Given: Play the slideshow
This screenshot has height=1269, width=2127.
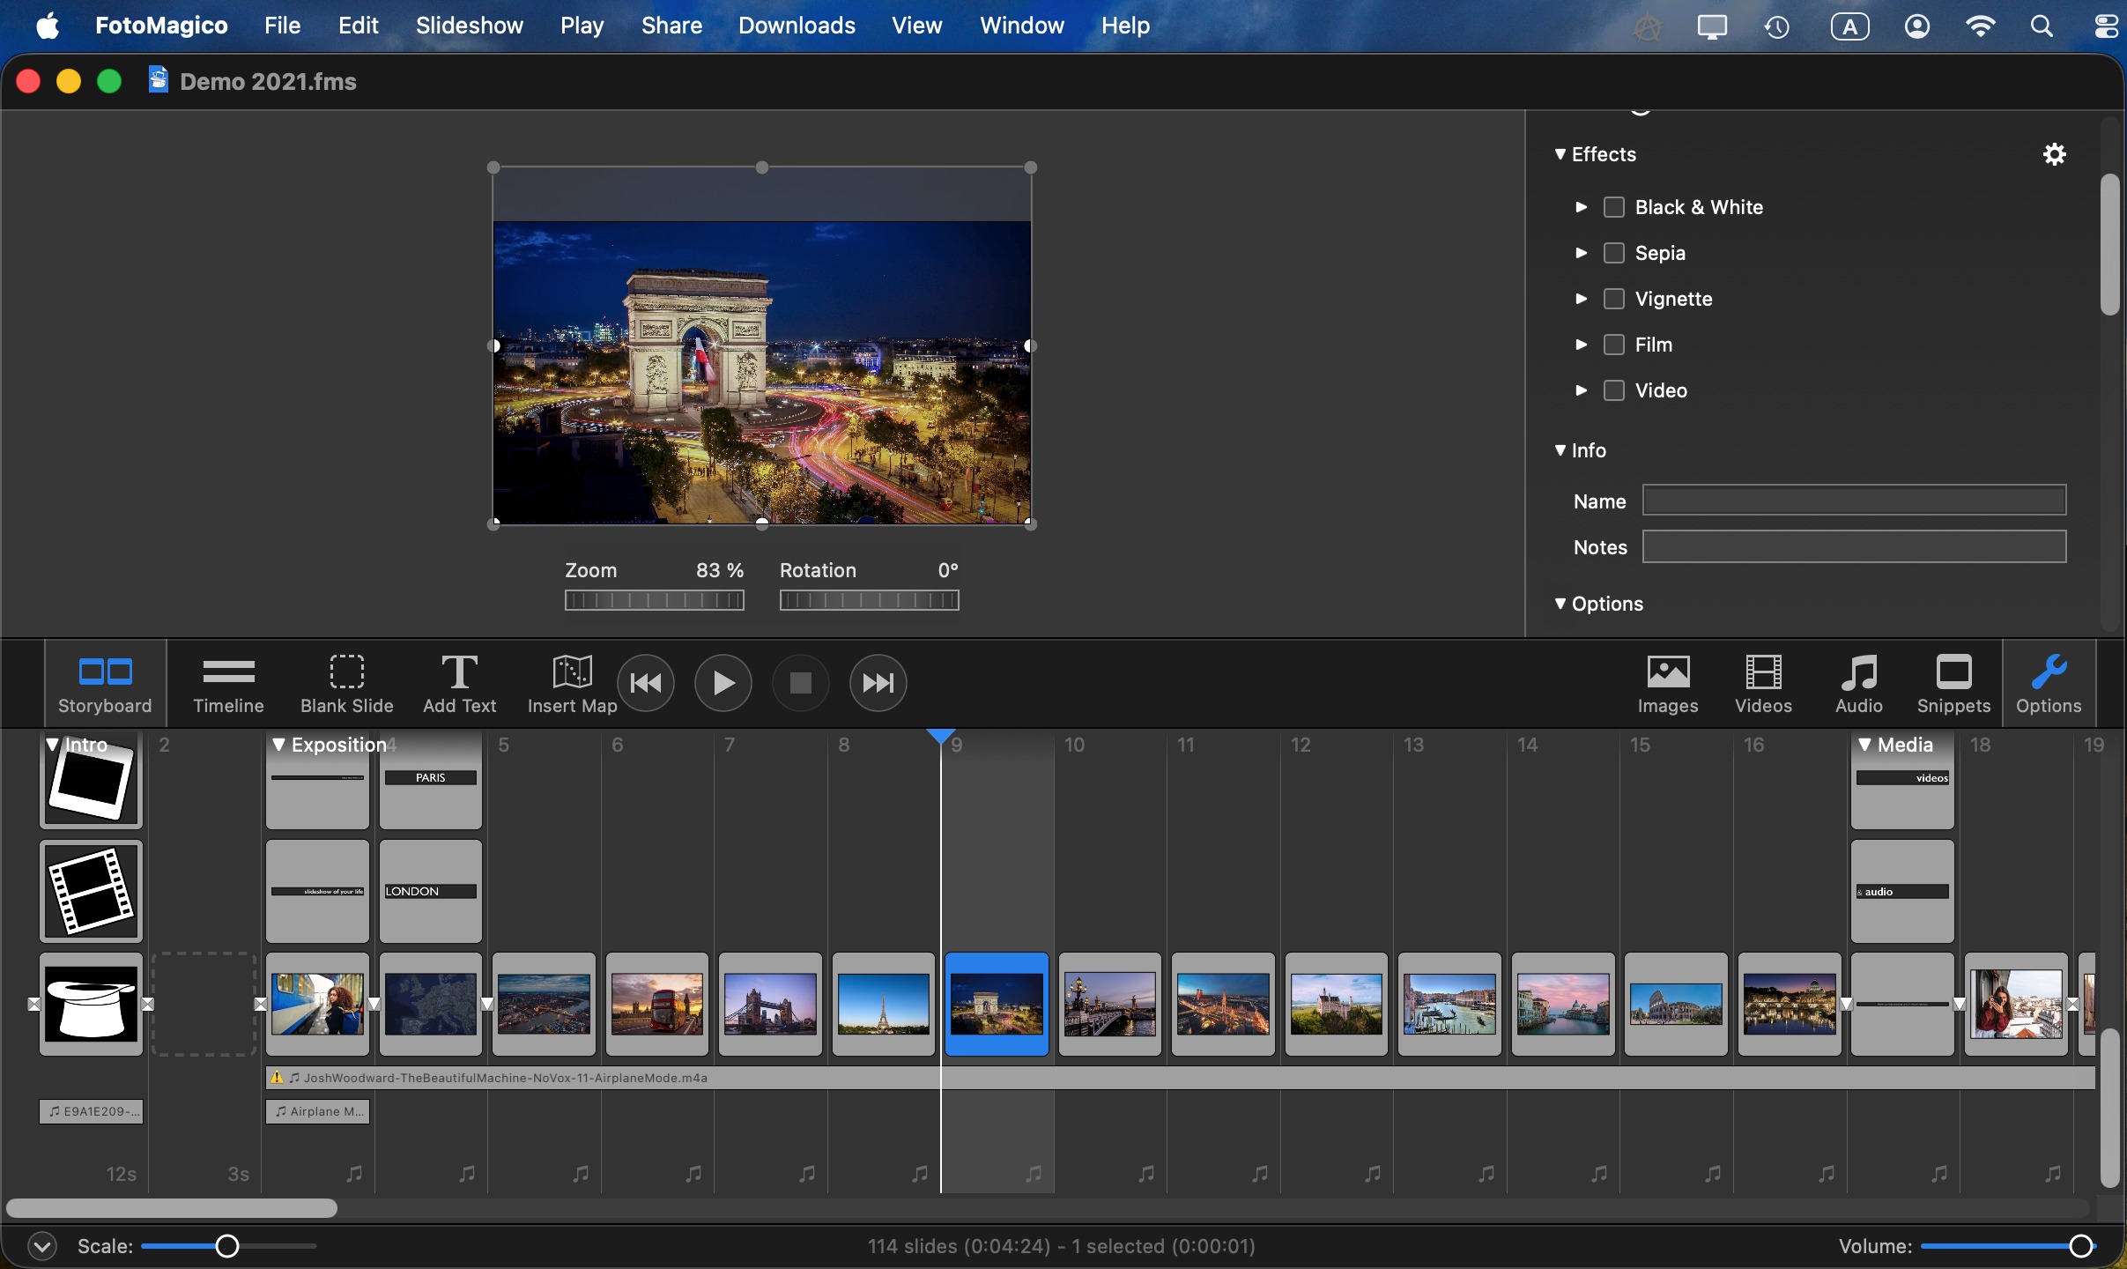Looking at the screenshot, I should [723, 683].
